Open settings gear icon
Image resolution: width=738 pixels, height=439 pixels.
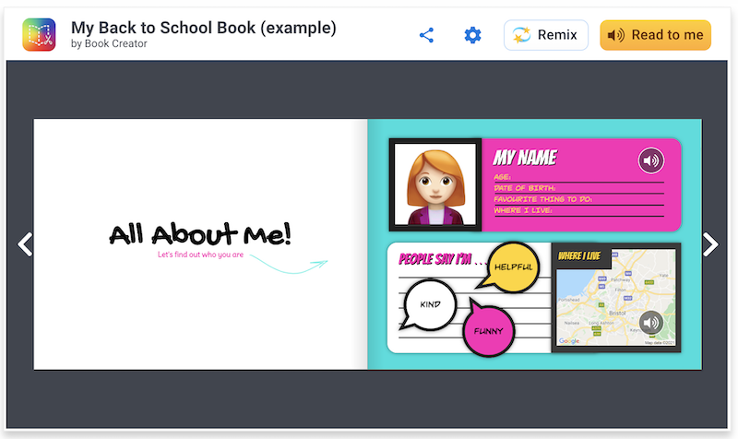click(472, 35)
